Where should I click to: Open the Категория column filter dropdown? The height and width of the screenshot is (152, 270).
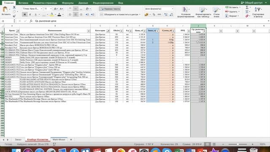point(108,31)
